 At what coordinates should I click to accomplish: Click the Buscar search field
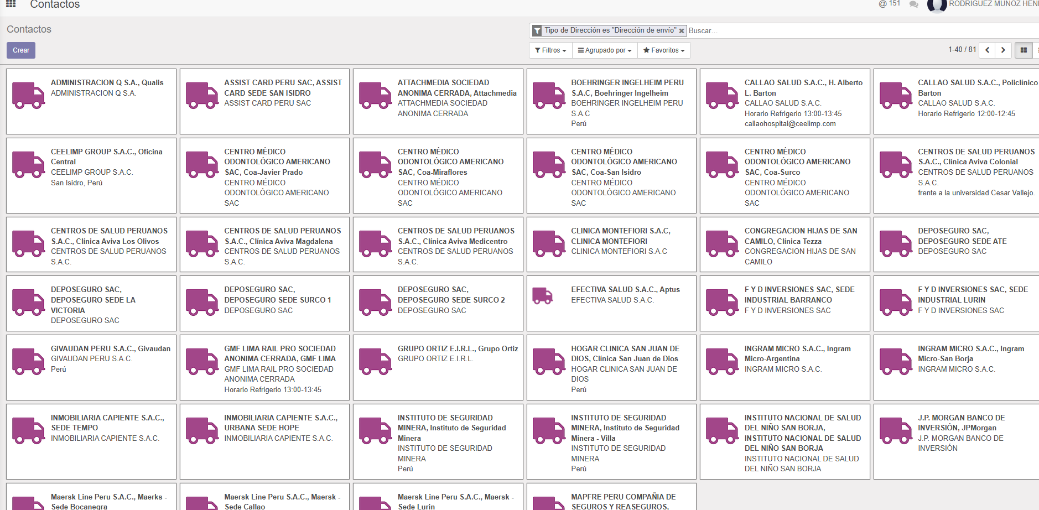pos(863,31)
